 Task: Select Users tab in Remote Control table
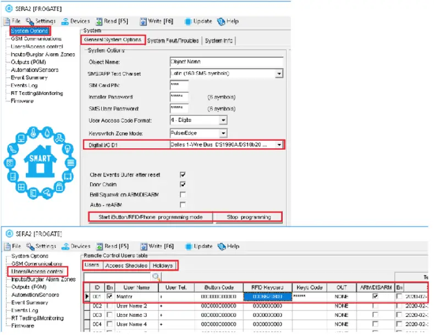click(92, 265)
